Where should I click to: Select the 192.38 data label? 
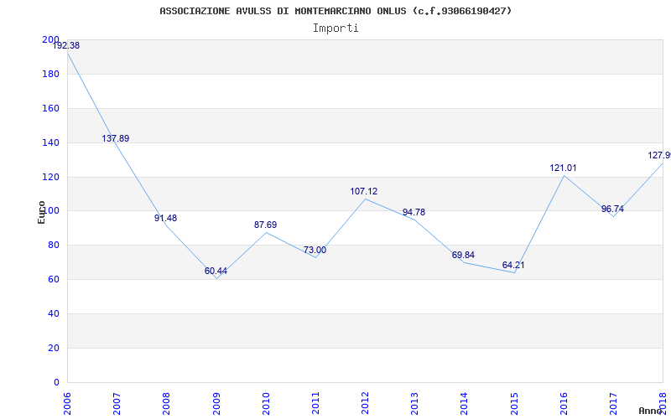[x=66, y=46]
